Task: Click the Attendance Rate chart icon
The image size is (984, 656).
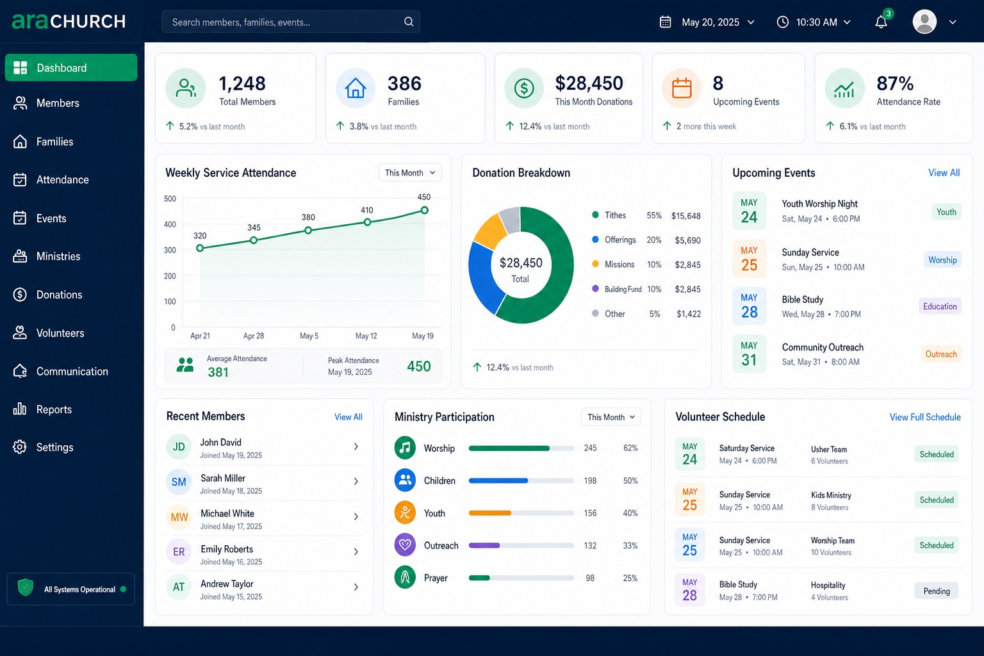Action: [x=844, y=88]
